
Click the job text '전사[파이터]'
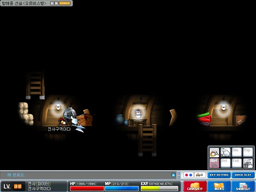39,184
